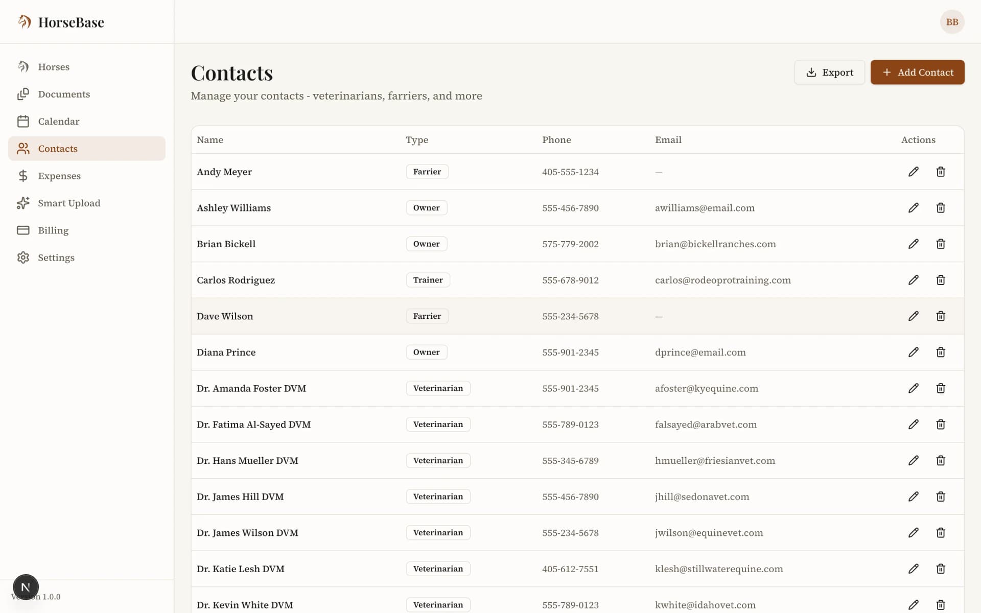This screenshot has width=981, height=613.
Task: Click trash icon for Carlos Rodriguez
Action: (940, 280)
